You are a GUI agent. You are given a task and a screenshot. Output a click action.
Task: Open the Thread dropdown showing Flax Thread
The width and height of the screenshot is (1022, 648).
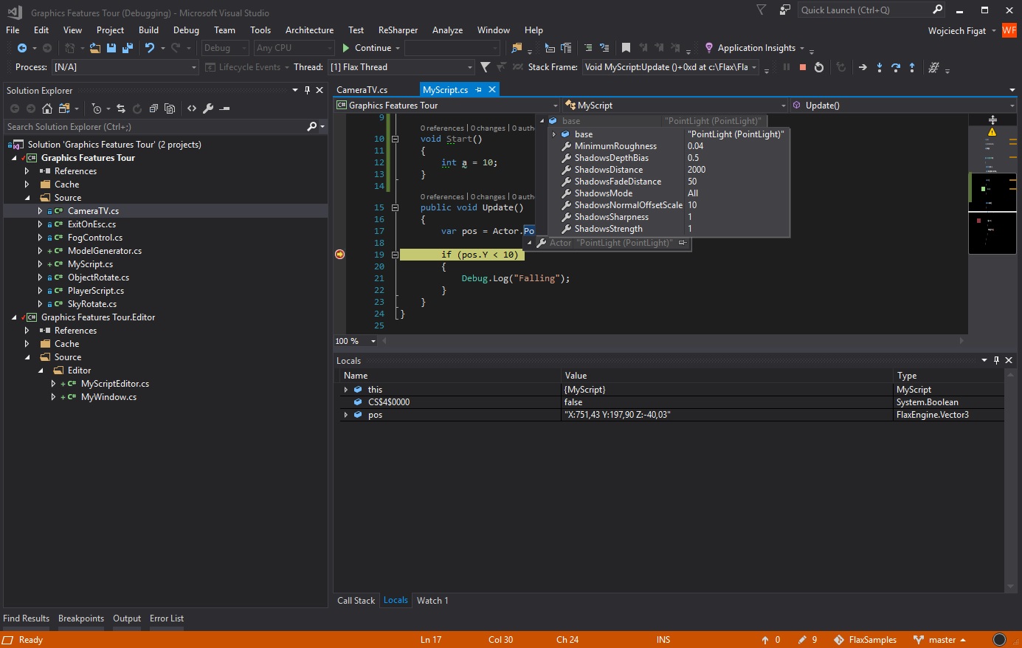401,67
